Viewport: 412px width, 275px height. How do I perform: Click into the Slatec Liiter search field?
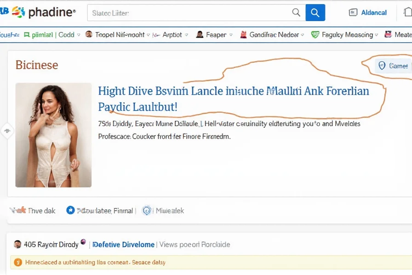point(189,13)
